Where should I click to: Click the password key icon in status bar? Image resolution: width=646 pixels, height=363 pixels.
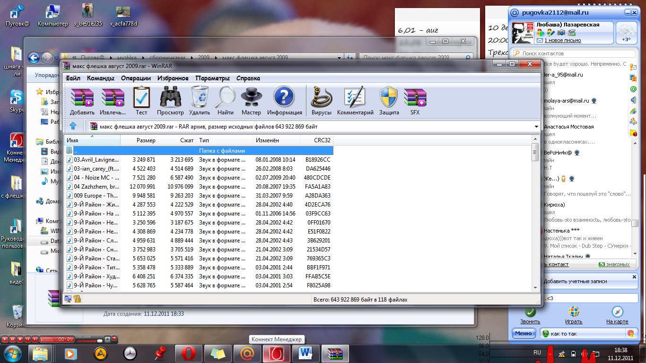[x=77, y=299]
